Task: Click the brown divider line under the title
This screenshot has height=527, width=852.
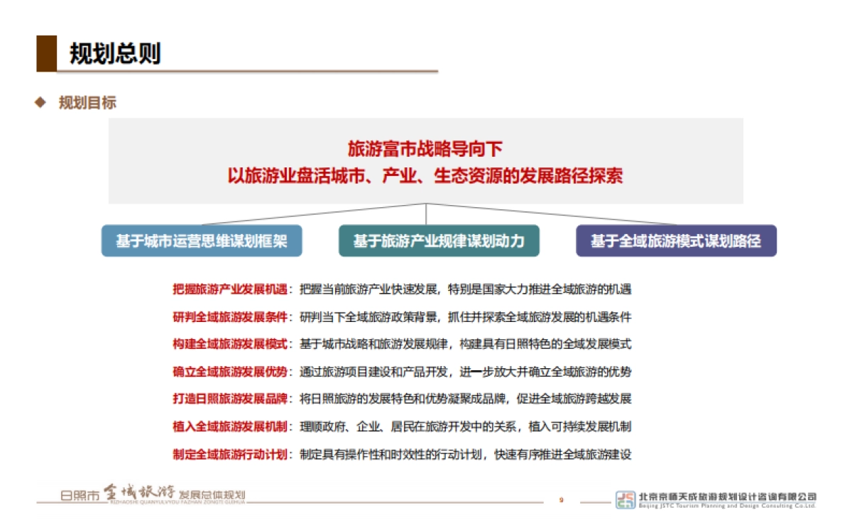Action: pyautogui.click(x=248, y=70)
